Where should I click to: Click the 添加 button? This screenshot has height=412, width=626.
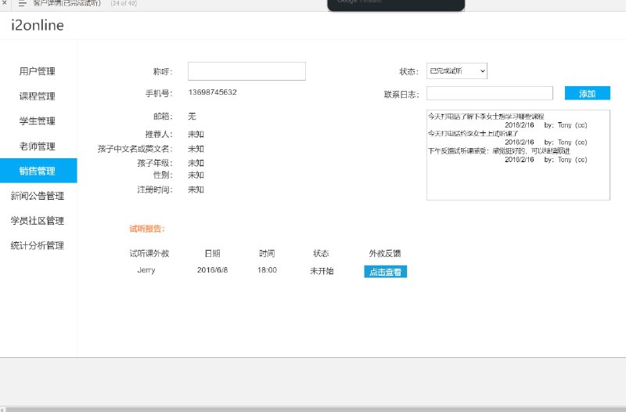pos(588,93)
